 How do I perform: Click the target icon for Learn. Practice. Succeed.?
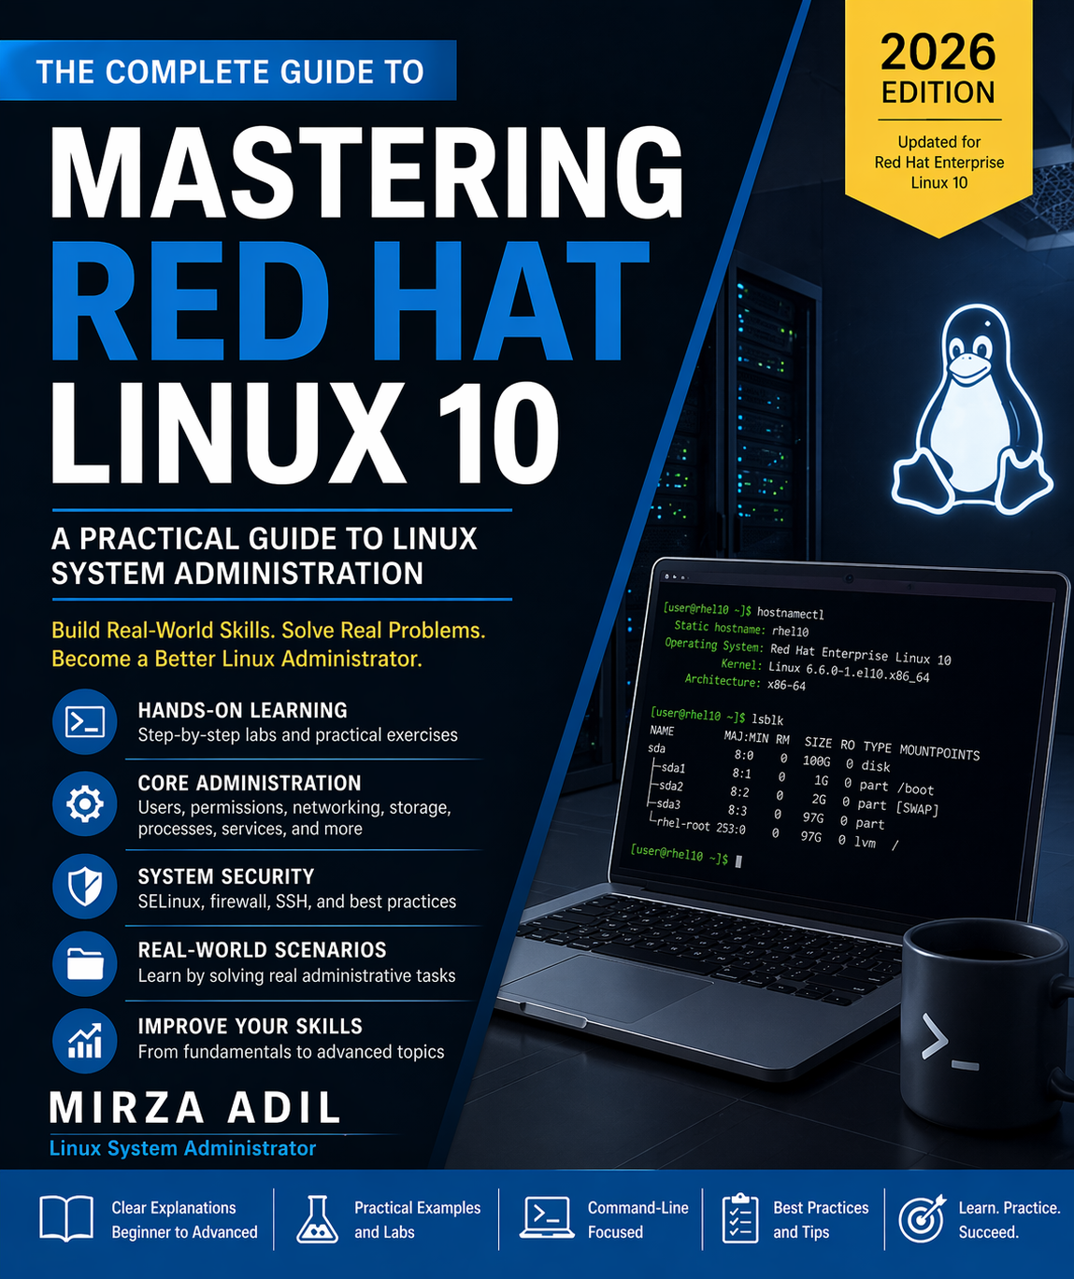[922, 1218]
